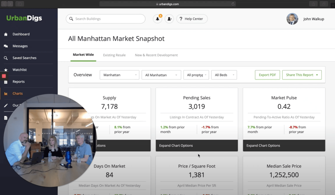Click the urbandigs.com address bar

pos(167,4)
